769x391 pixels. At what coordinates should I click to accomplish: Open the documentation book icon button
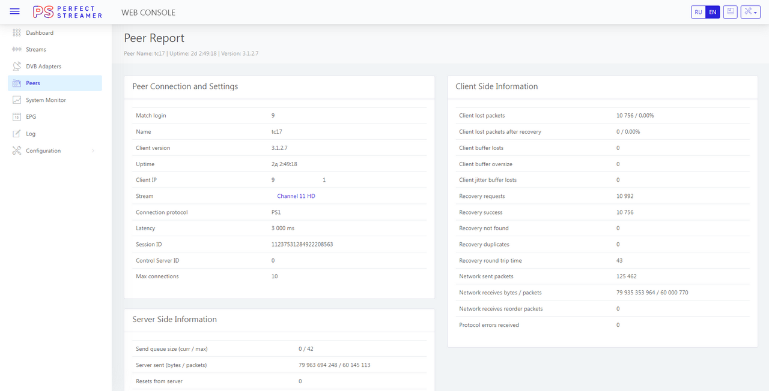730,12
